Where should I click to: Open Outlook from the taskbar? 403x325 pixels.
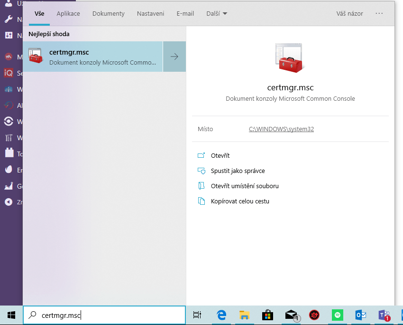[361, 315]
